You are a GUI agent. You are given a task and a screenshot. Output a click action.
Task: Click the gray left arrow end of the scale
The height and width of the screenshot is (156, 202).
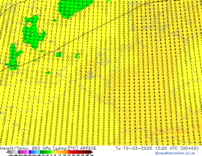(7, 152)
